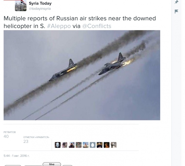Open the dark portrait avatar before last
Viewport: 185px width, 166px height.
click(107, 145)
